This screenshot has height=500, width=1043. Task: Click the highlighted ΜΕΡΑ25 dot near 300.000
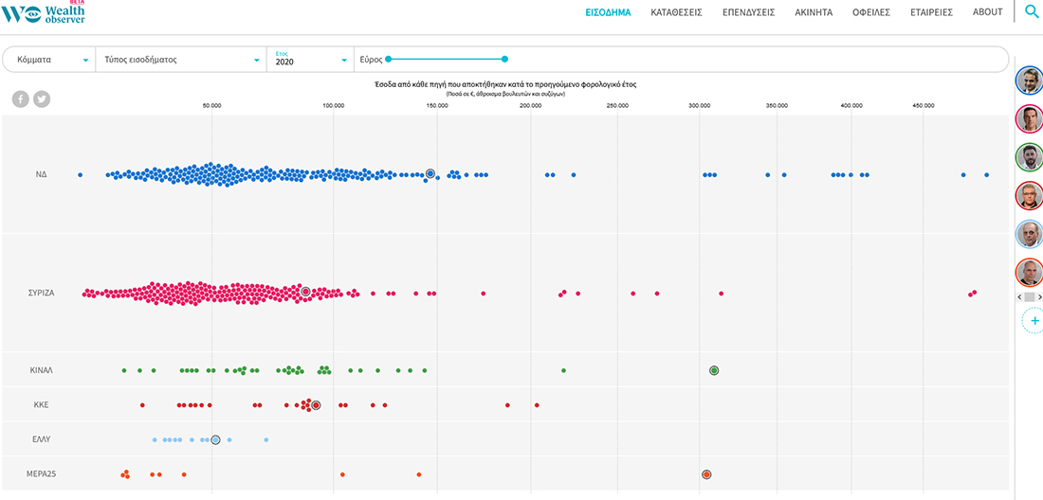click(706, 474)
